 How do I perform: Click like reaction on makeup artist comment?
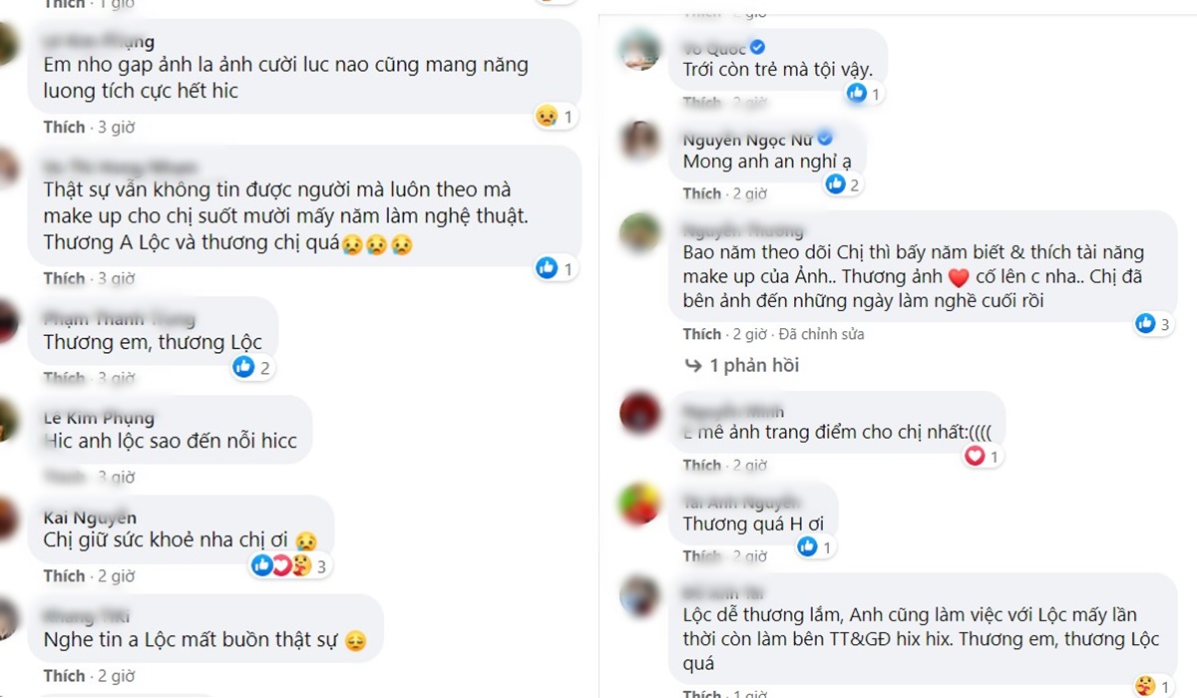point(547,267)
